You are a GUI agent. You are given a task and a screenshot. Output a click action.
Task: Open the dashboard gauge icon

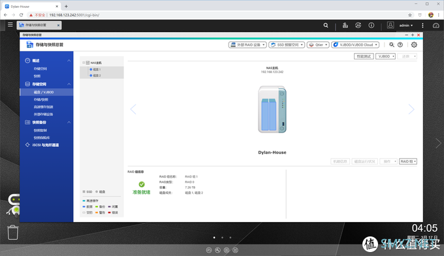pos(436,25)
